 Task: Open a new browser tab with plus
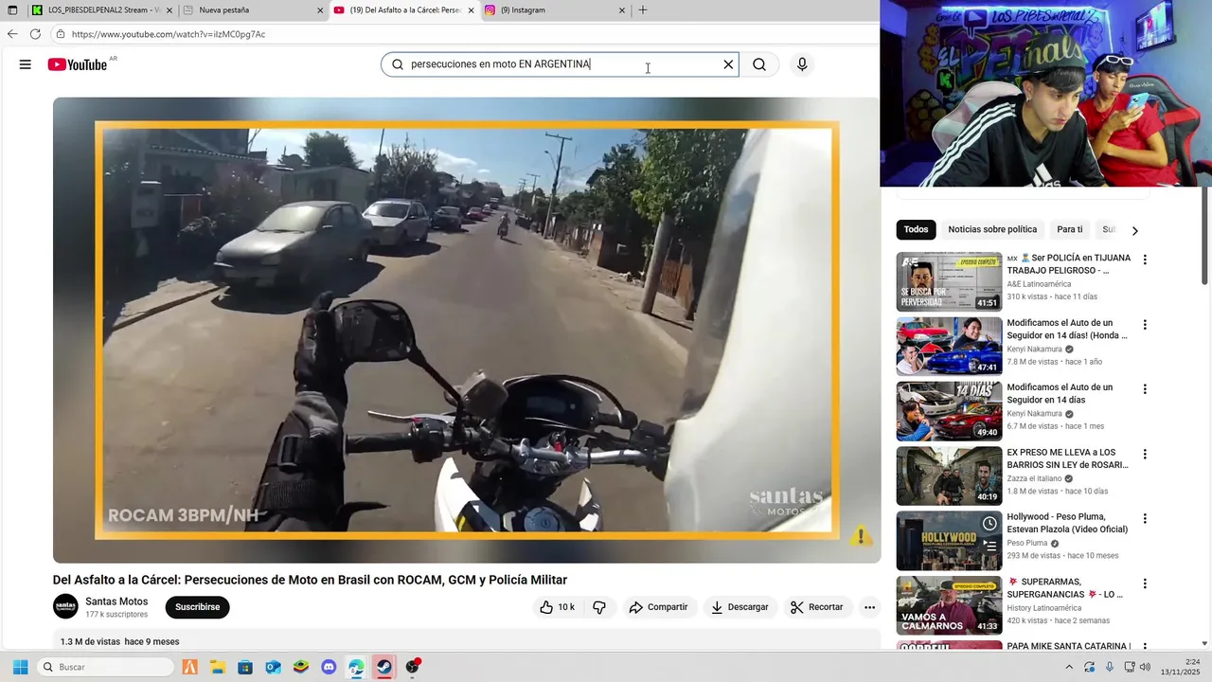(643, 10)
